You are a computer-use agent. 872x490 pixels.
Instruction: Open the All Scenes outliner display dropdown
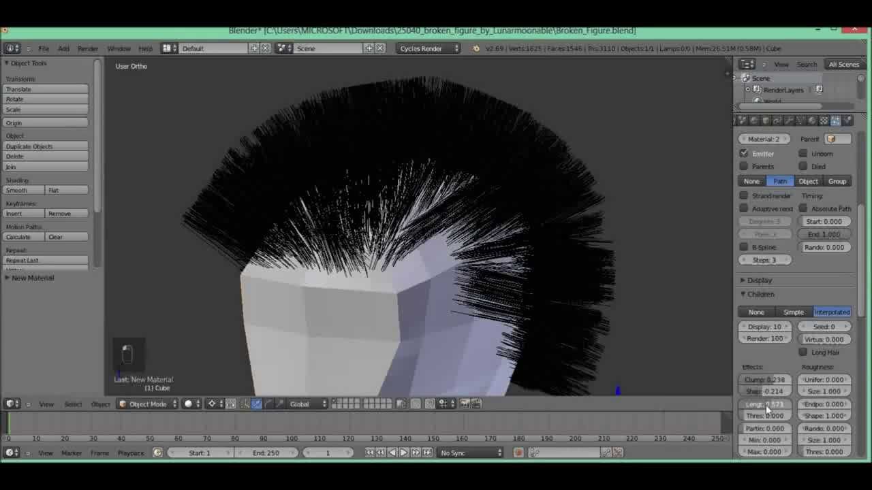tap(843, 64)
